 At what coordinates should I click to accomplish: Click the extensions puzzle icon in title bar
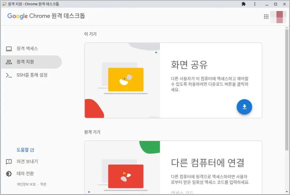click(x=244, y=4)
